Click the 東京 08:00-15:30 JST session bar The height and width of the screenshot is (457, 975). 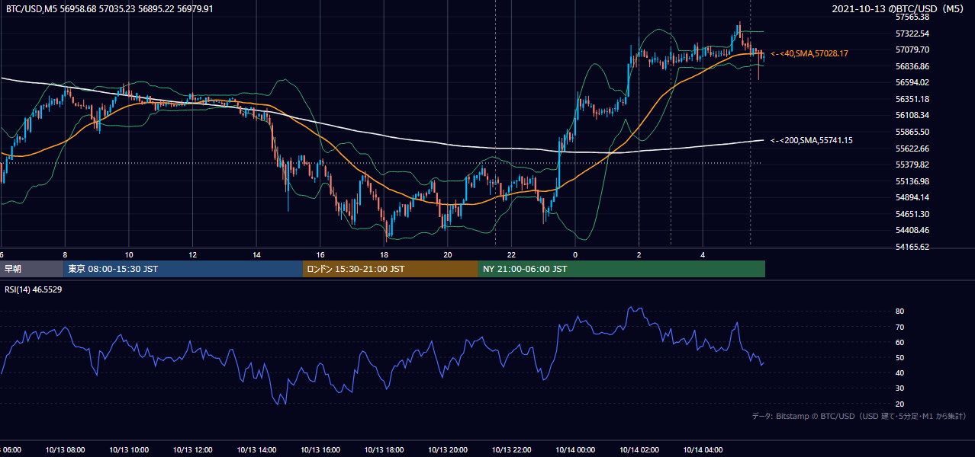(183, 269)
